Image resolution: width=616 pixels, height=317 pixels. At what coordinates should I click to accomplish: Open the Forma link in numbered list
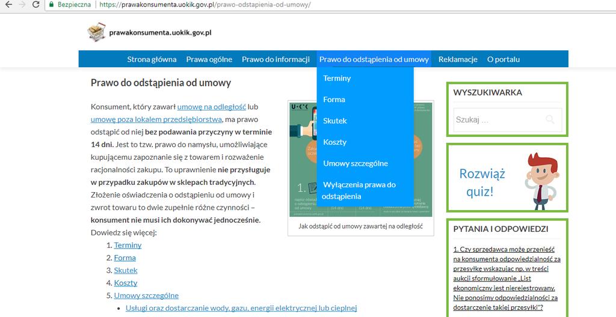click(x=125, y=258)
